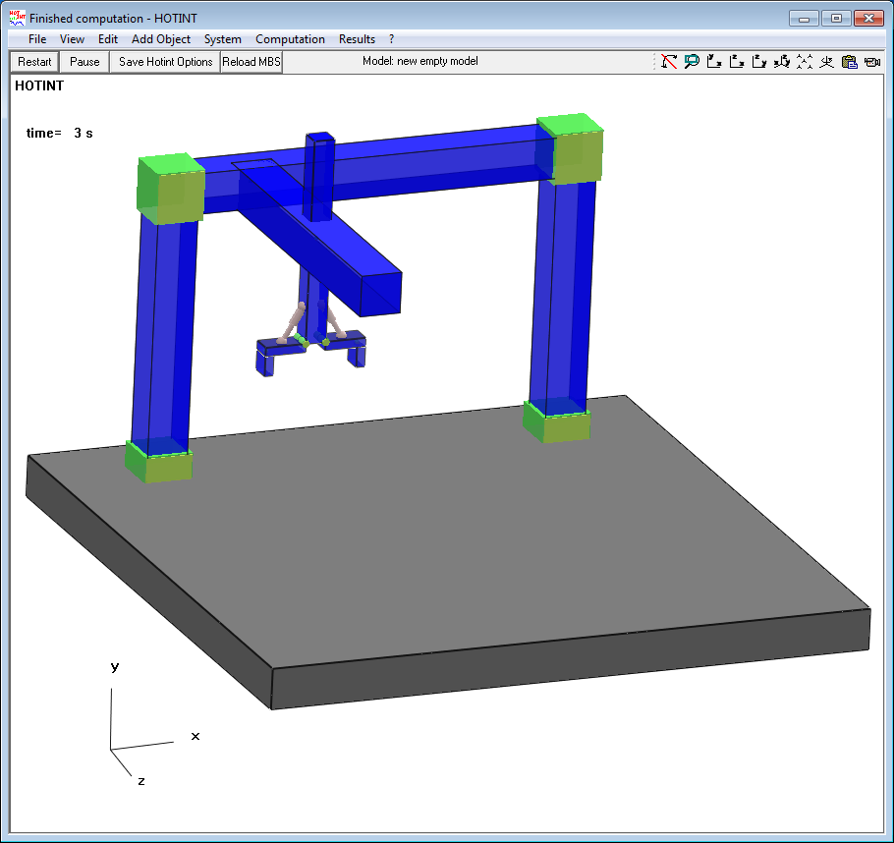The image size is (894, 843).
Task: Click the camera recording icon
Action: pos(870,61)
